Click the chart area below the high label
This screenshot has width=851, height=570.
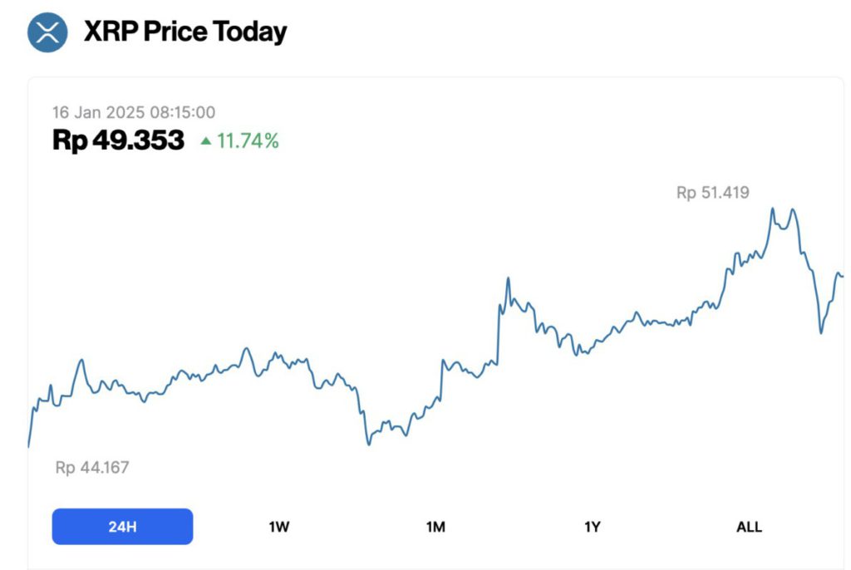(712, 249)
